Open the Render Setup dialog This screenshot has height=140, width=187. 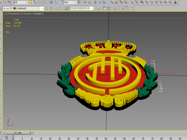122,8
